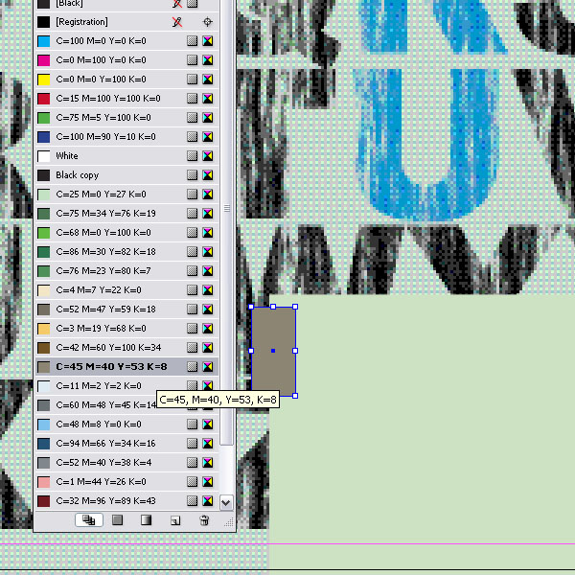
Task: Click the process color icon for C=15 M=100 Y=100 K=0
Action: 193,99
